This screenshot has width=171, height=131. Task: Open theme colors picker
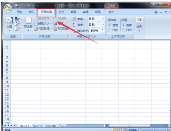(x=17, y=18)
